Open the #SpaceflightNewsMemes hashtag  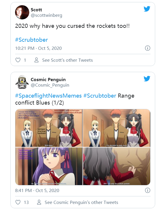[48, 96]
